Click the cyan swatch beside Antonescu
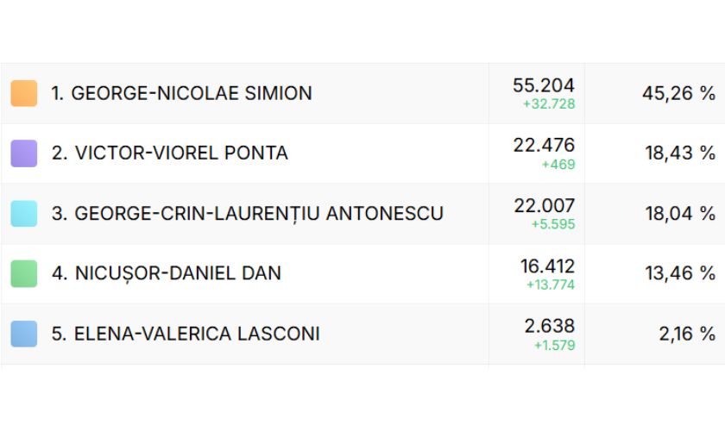 [24, 213]
